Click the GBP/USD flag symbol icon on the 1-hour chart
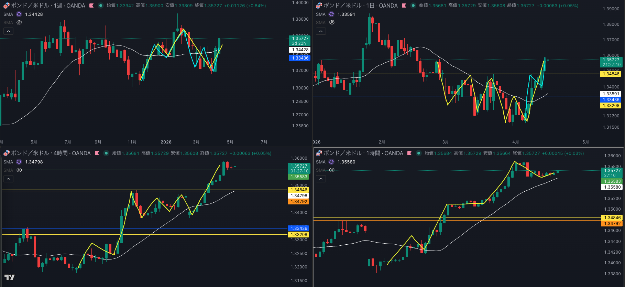This screenshot has height=287, width=625. pyautogui.click(x=319, y=153)
